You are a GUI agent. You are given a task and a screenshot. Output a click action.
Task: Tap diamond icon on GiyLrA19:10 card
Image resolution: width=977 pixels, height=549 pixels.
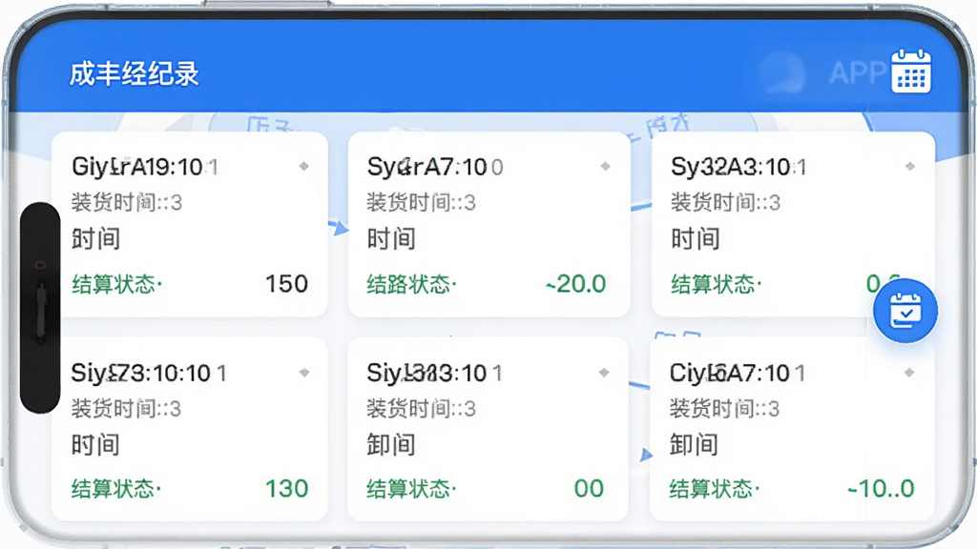(x=304, y=166)
